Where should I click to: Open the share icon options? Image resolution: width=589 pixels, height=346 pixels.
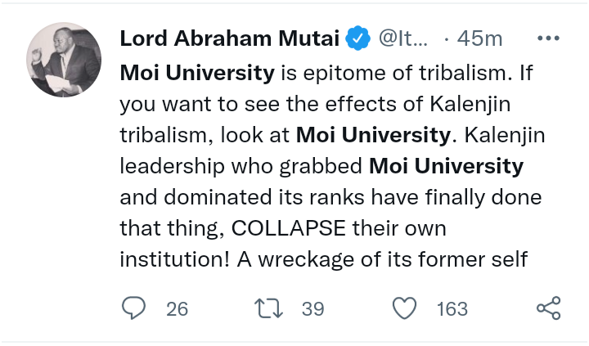(x=549, y=308)
